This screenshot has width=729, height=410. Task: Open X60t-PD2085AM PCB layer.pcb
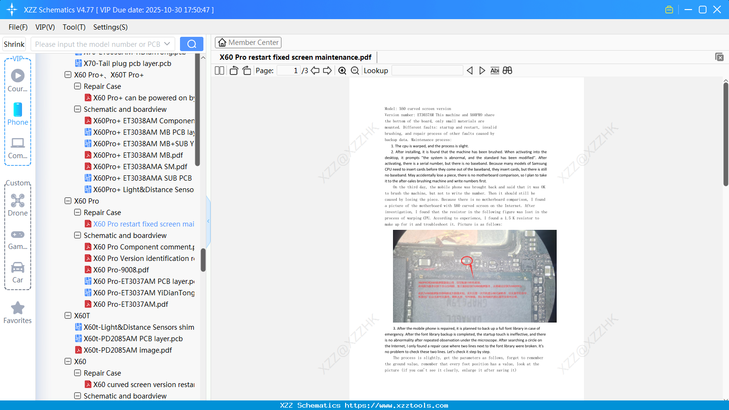point(129,339)
